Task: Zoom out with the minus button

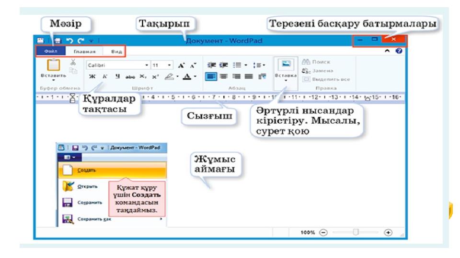Action: (323, 233)
